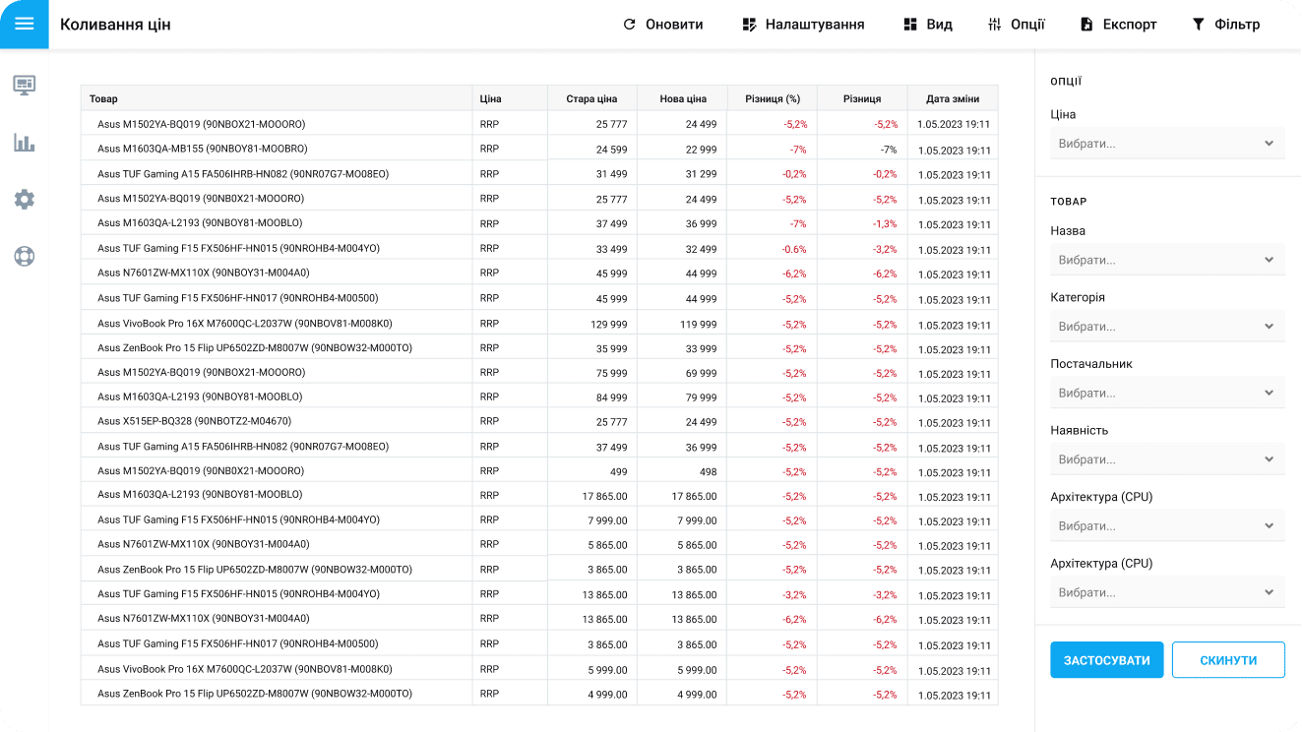Image resolution: width=1302 pixels, height=732 pixels.
Task: Open the hamburger menu
Action: [x=24, y=24]
